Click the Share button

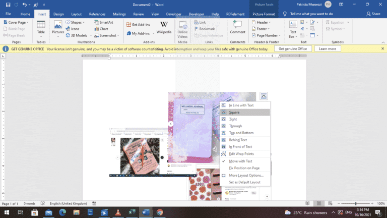pos(373,14)
